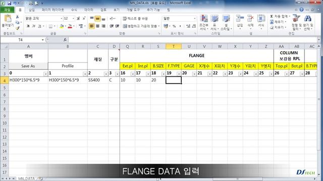Click column header T

pyautogui.click(x=174, y=46)
